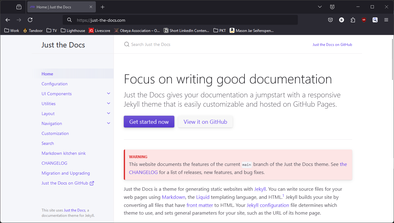Open footer Just the Docs link
This screenshot has height=223, width=394.
(74, 210)
